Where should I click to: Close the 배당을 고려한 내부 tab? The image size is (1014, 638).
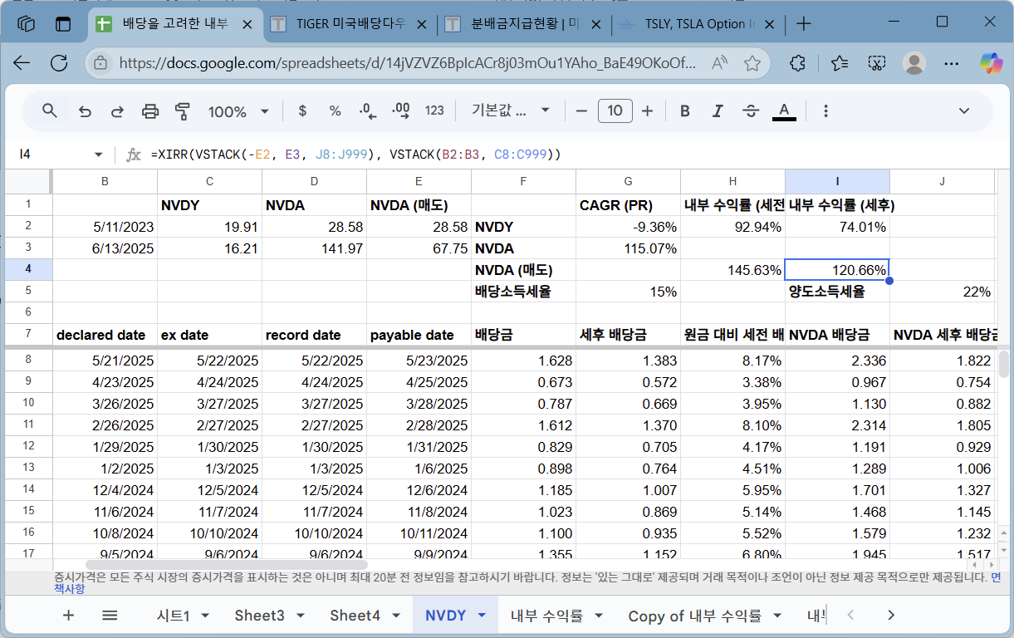click(247, 24)
